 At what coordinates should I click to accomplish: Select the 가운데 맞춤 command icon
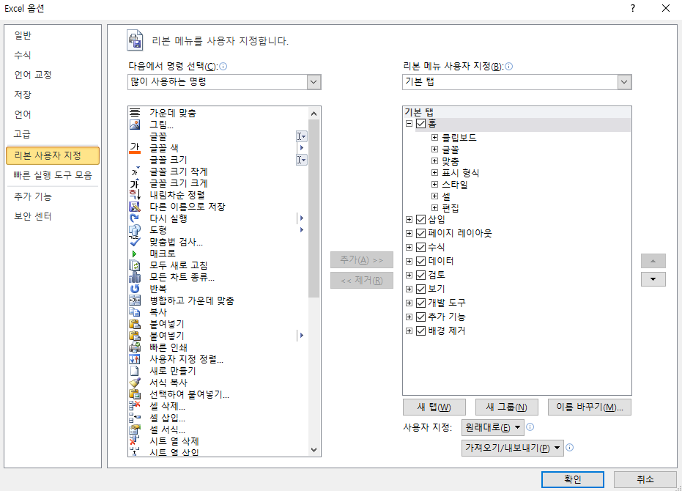tap(135, 113)
